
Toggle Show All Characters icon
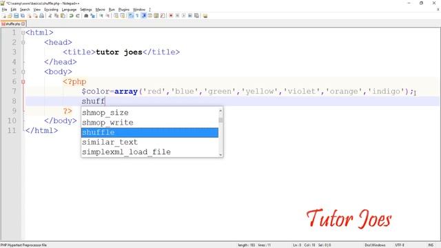coord(137,16)
